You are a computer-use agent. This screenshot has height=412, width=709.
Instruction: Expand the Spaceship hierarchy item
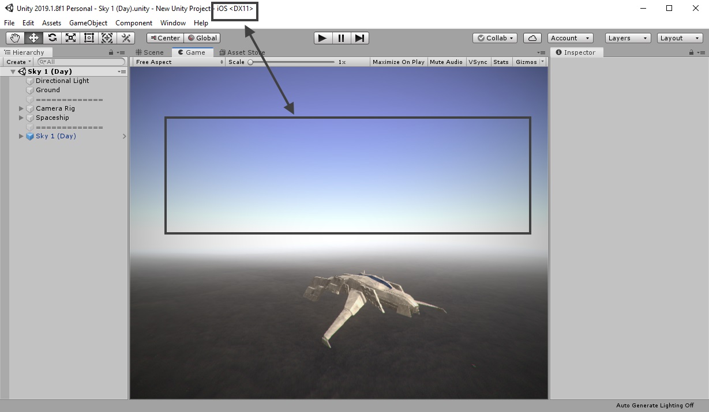point(21,118)
